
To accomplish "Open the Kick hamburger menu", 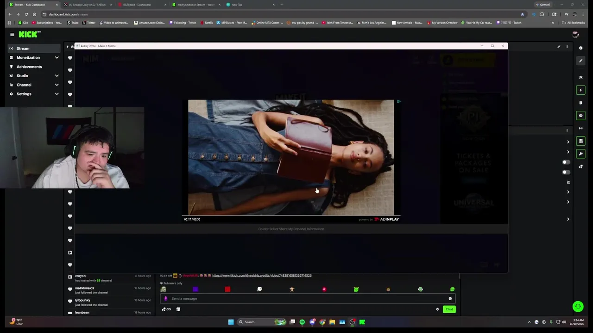I will (x=12, y=34).
